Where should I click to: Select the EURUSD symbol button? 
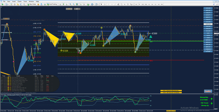(208, 8)
